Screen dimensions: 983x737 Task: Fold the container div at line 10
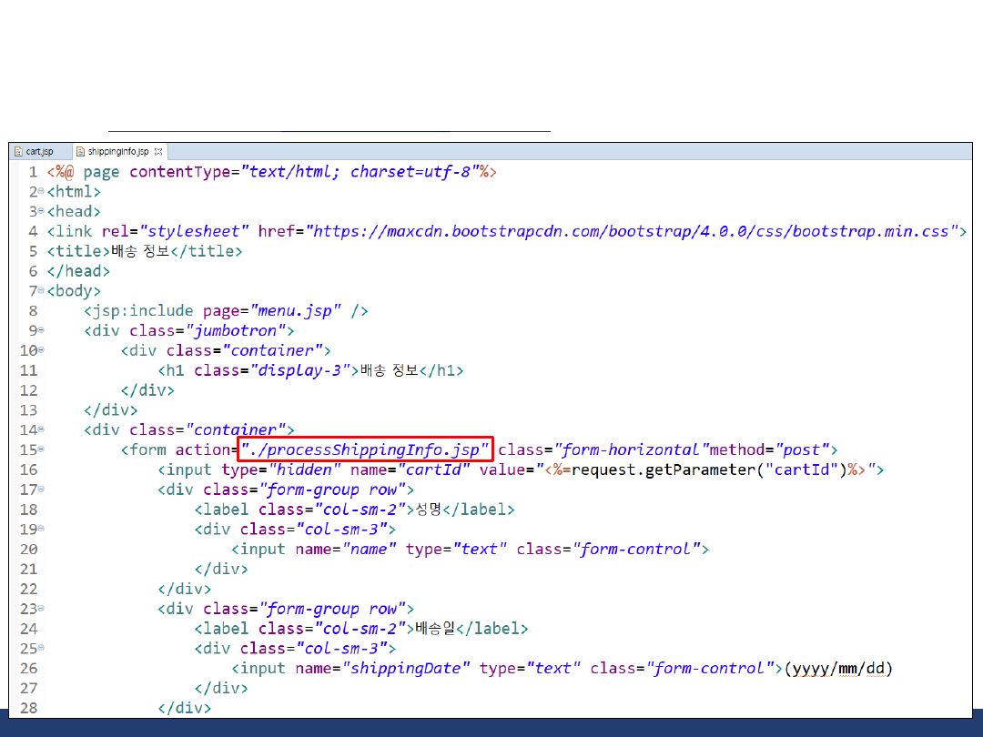click(41, 350)
